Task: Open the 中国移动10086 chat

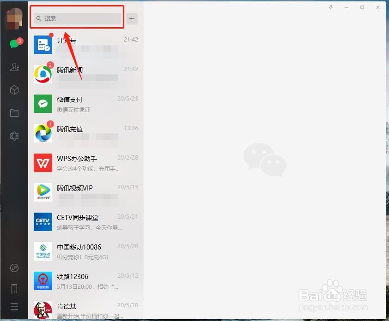Action: [86, 251]
